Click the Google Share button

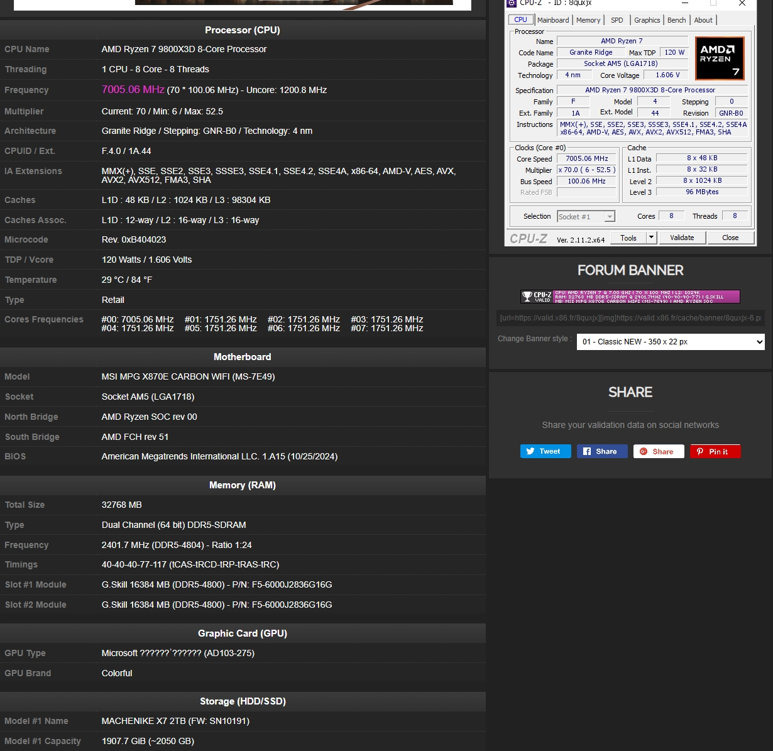[x=659, y=451]
